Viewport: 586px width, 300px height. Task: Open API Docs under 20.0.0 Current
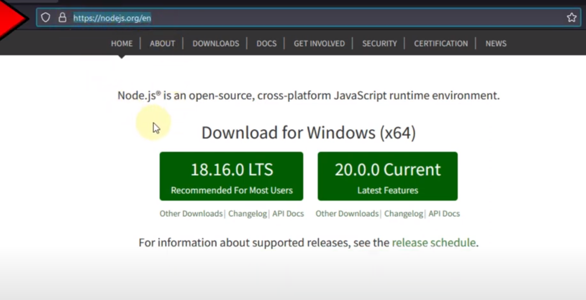coord(444,214)
